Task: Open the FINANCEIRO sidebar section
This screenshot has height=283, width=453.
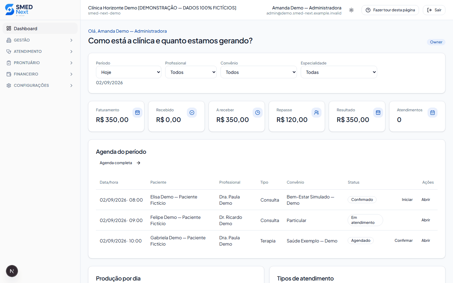Action: pos(40,74)
